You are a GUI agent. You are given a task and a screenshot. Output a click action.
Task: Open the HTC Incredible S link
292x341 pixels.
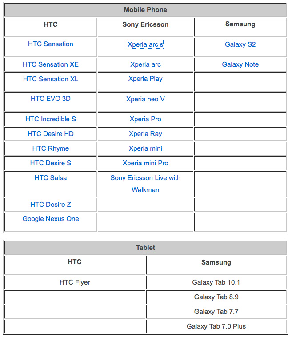(51, 119)
